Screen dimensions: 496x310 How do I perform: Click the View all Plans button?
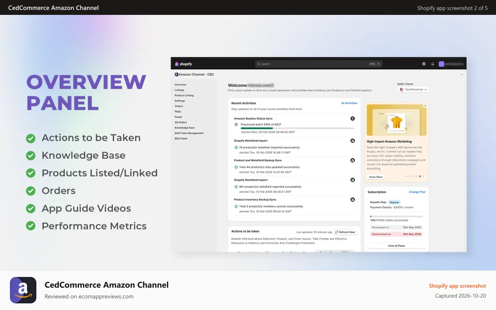(x=396, y=246)
